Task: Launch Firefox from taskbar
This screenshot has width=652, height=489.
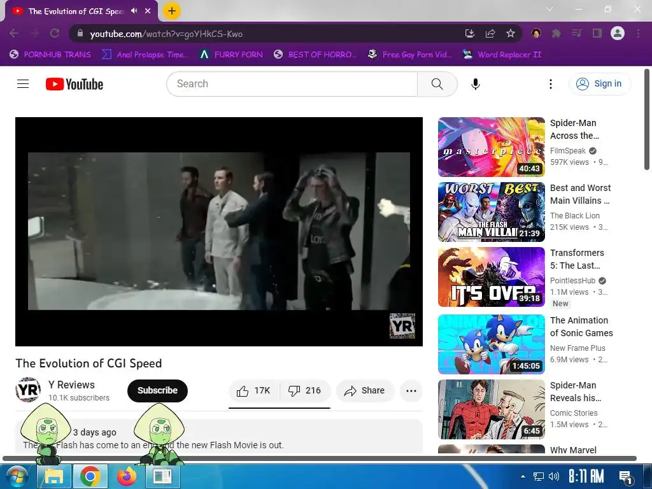Action: [127, 476]
